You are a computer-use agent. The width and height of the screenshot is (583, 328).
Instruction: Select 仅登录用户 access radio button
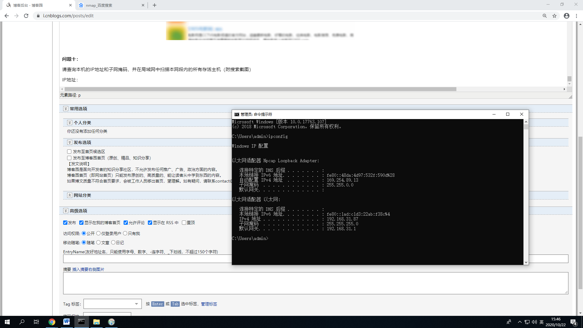pyautogui.click(x=98, y=233)
